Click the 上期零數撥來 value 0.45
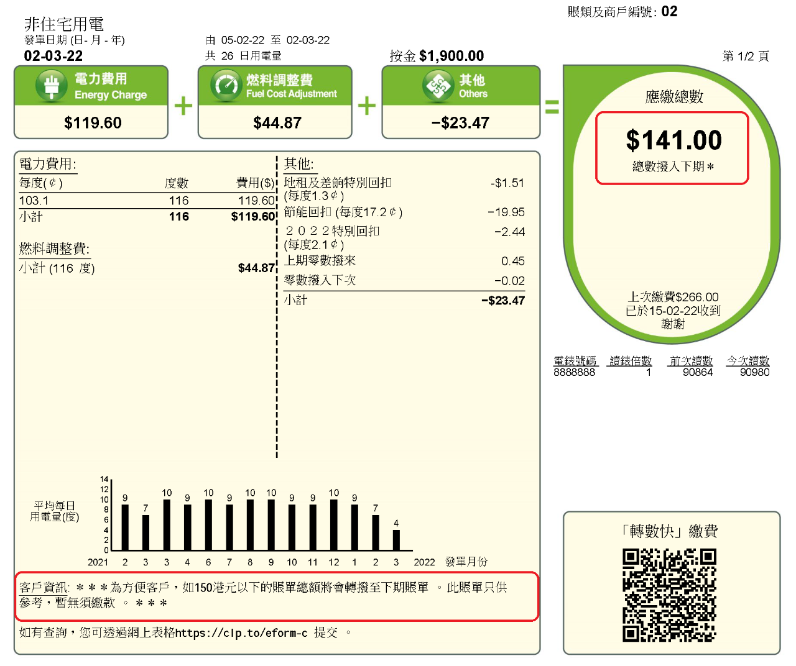Image resolution: width=796 pixels, height=666 pixels. coord(513,261)
